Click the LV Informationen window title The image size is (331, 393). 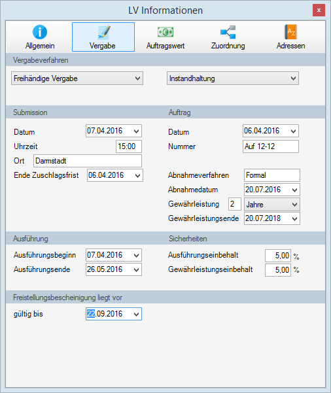point(165,10)
